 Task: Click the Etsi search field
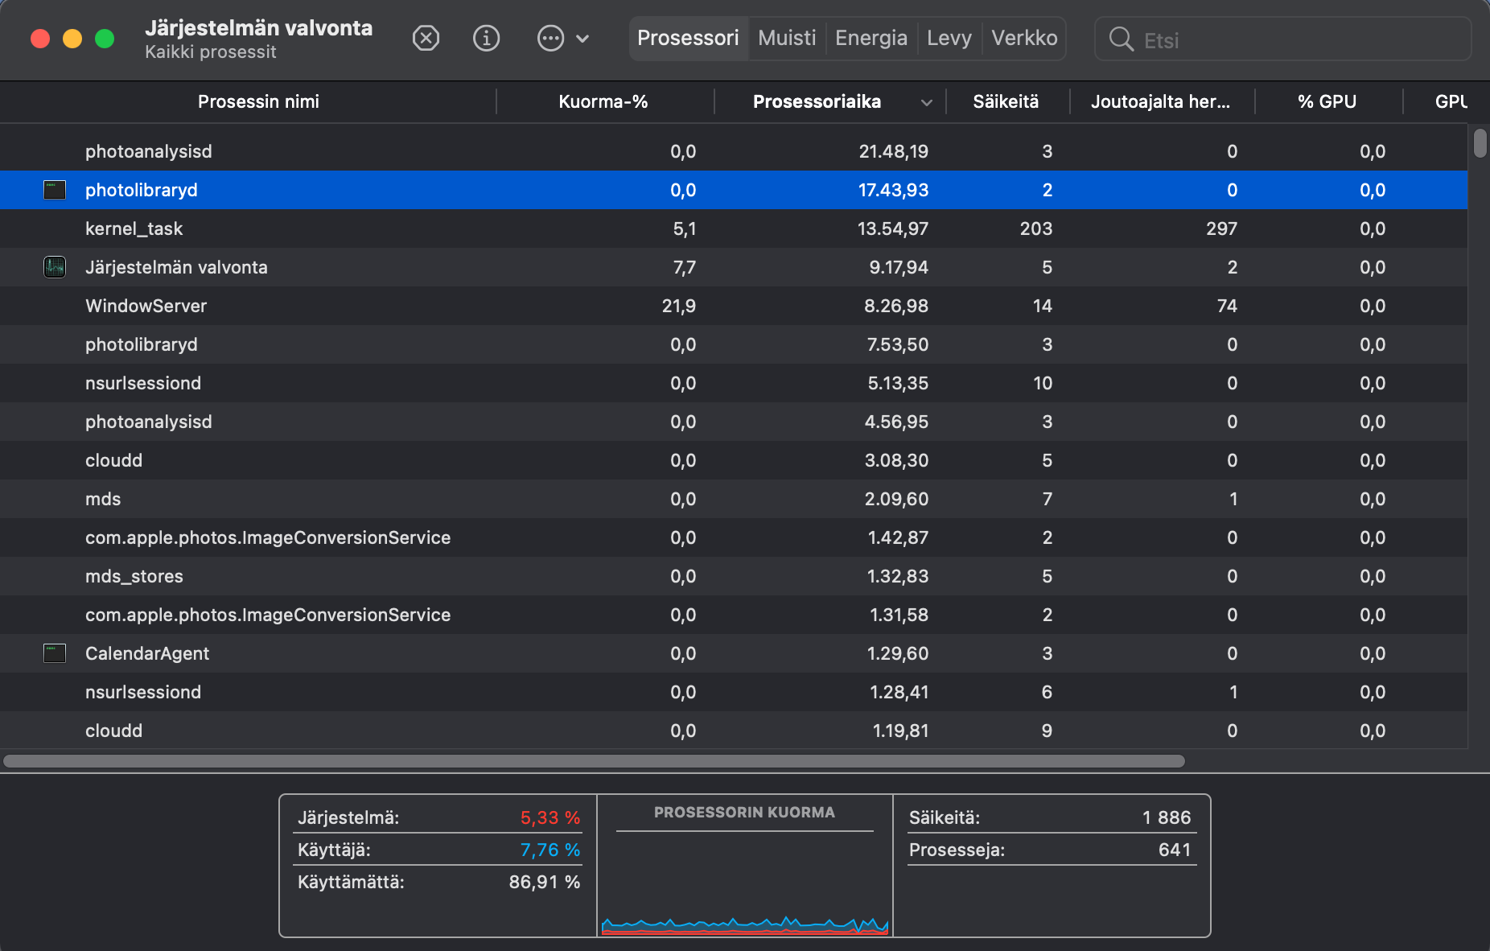(x=1295, y=39)
